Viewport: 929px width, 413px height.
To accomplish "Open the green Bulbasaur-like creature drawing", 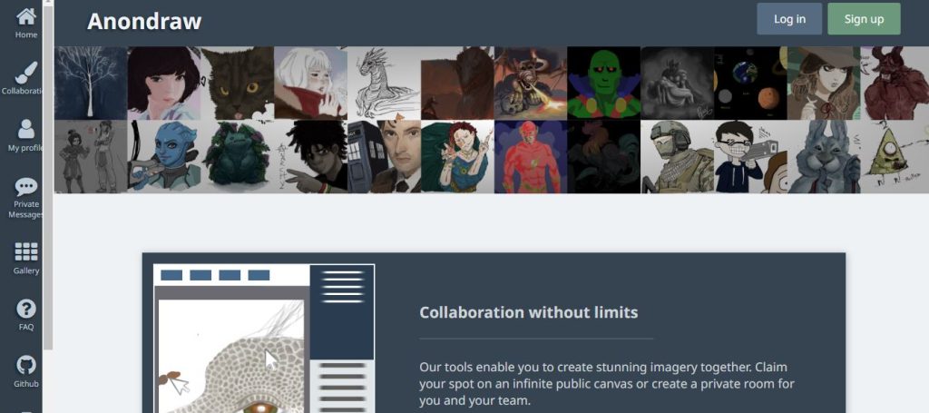I will (x=238, y=156).
